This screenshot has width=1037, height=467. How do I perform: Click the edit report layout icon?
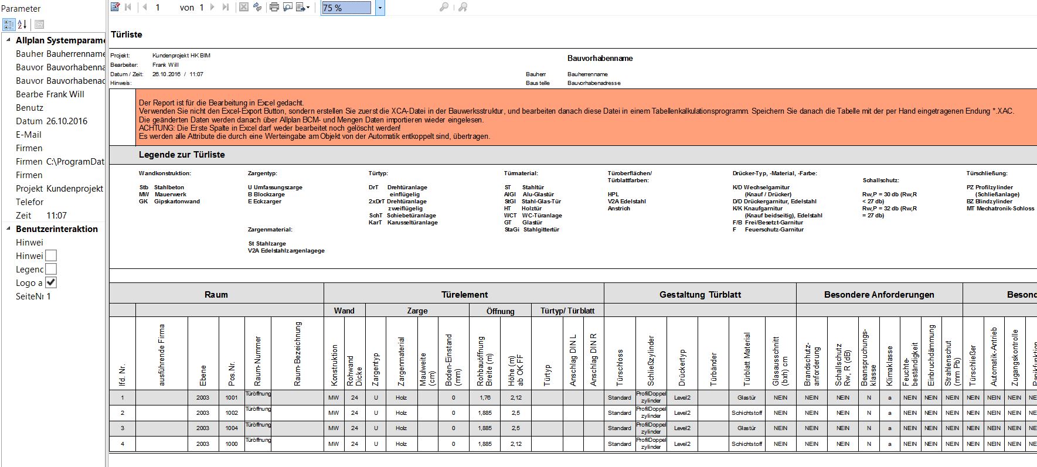[x=115, y=7]
